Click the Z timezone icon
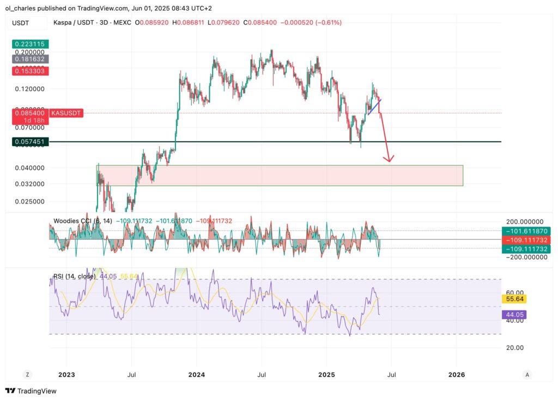Image resolution: width=558 pixels, height=400 pixels. tap(26, 374)
